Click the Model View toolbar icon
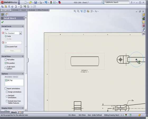148x119 pixels. pyautogui.click(x=6, y=7)
